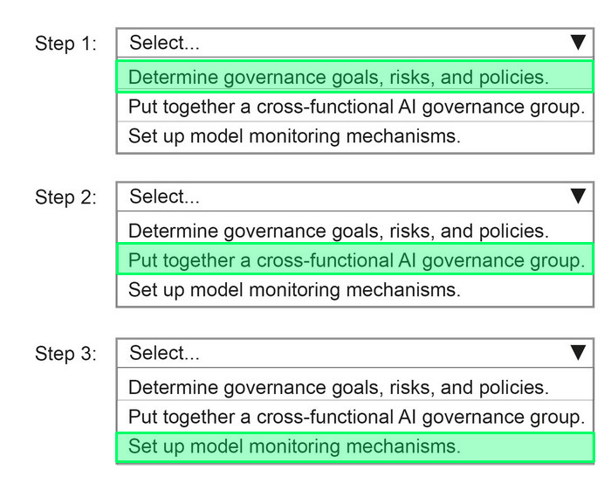Choose Determine governance goals in Step 3

coord(355,387)
